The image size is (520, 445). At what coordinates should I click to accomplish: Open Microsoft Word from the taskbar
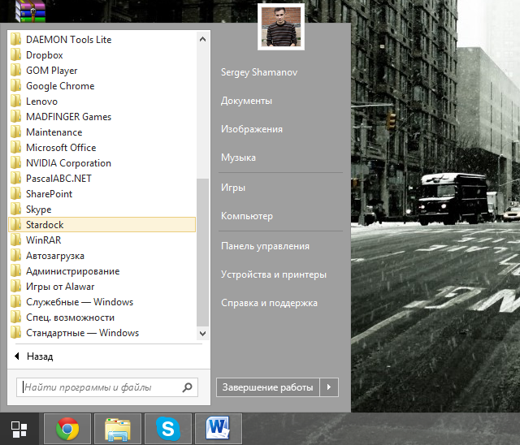pyautogui.click(x=219, y=429)
